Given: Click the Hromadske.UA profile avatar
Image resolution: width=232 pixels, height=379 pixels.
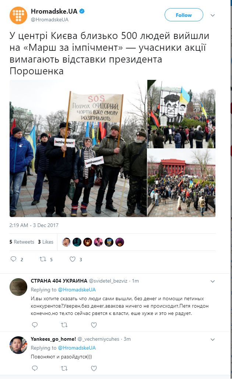Looking at the screenshot, I should click(x=18, y=15).
